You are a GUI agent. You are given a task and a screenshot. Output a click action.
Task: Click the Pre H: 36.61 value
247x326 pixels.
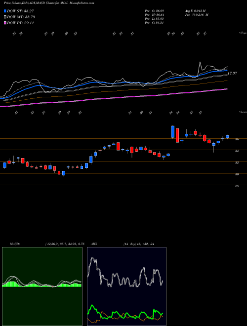tap(155, 15)
